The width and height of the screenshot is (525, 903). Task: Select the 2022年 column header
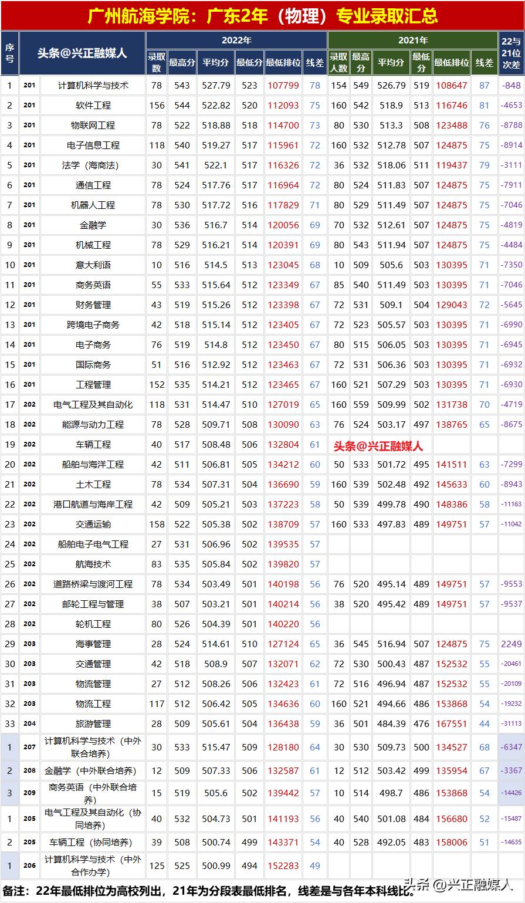(236, 40)
